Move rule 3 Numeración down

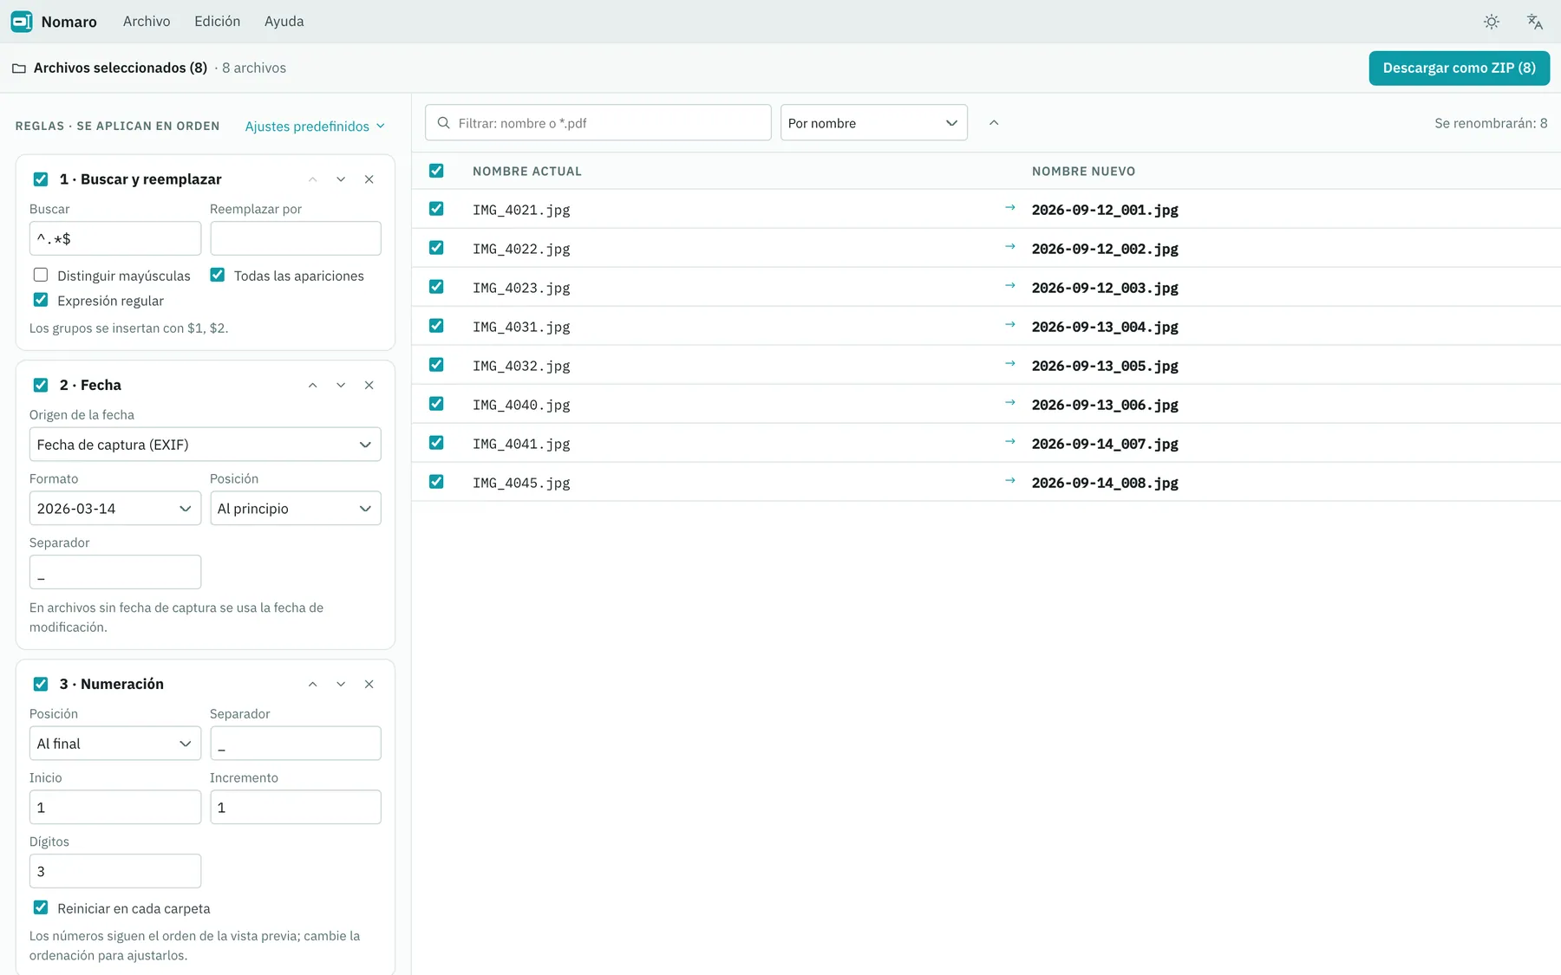tap(341, 684)
